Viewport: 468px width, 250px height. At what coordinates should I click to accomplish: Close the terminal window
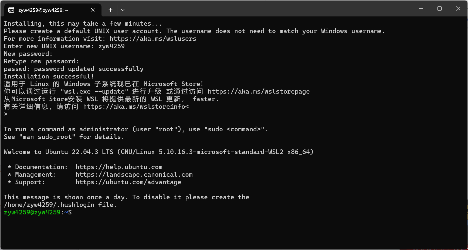[x=458, y=9]
